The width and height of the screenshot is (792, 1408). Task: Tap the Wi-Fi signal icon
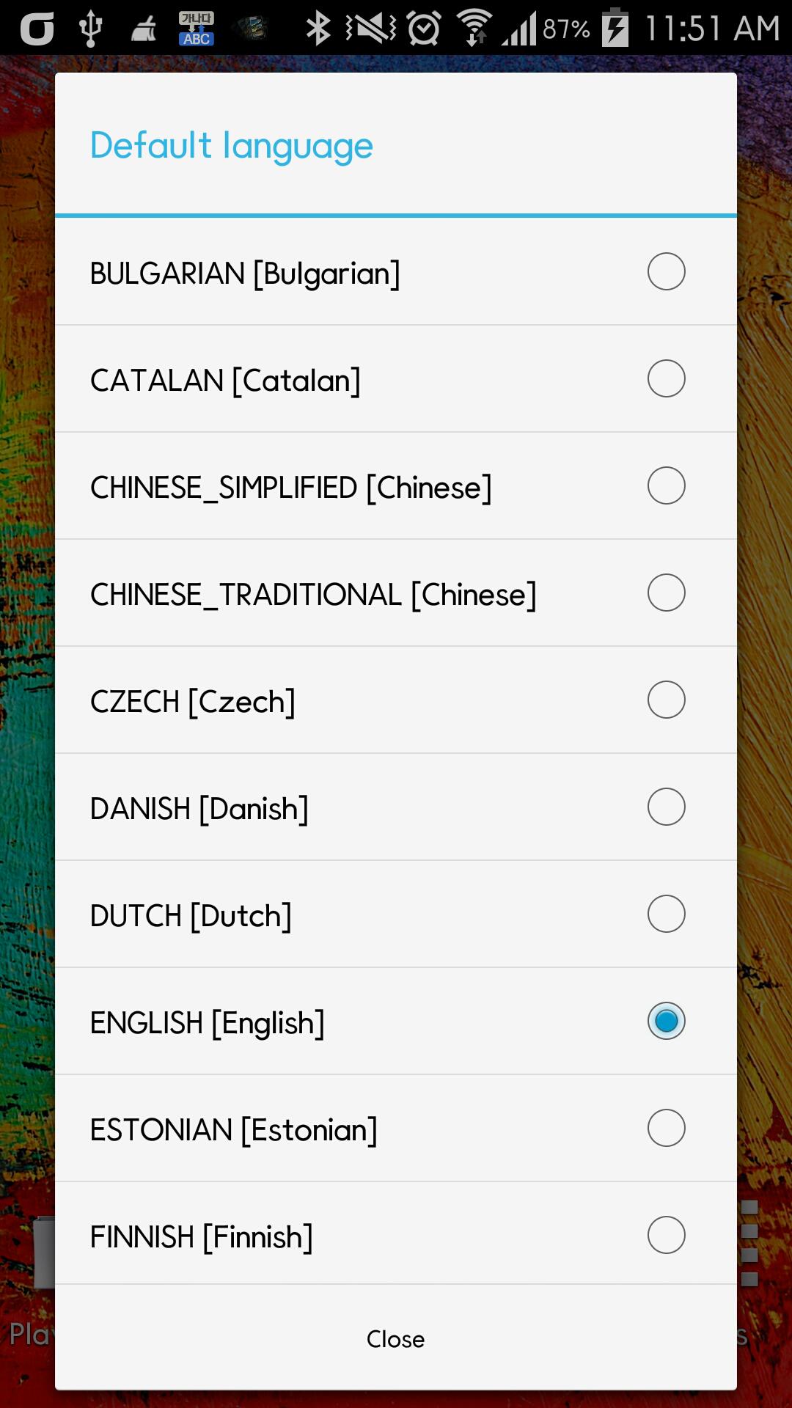(475, 28)
